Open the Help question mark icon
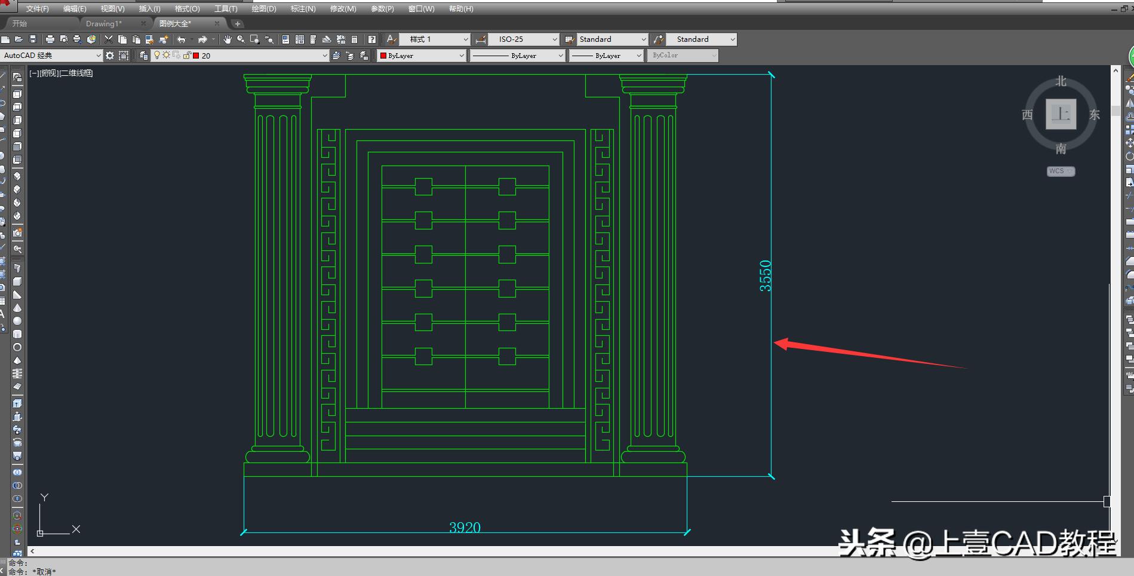The height and width of the screenshot is (576, 1134). tap(372, 39)
